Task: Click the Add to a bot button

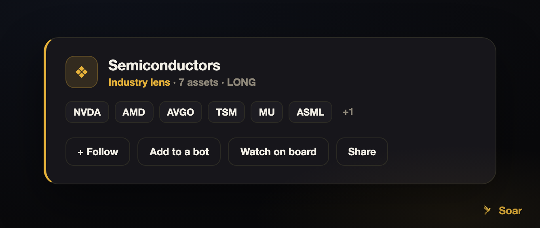Action: (x=179, y=152)
